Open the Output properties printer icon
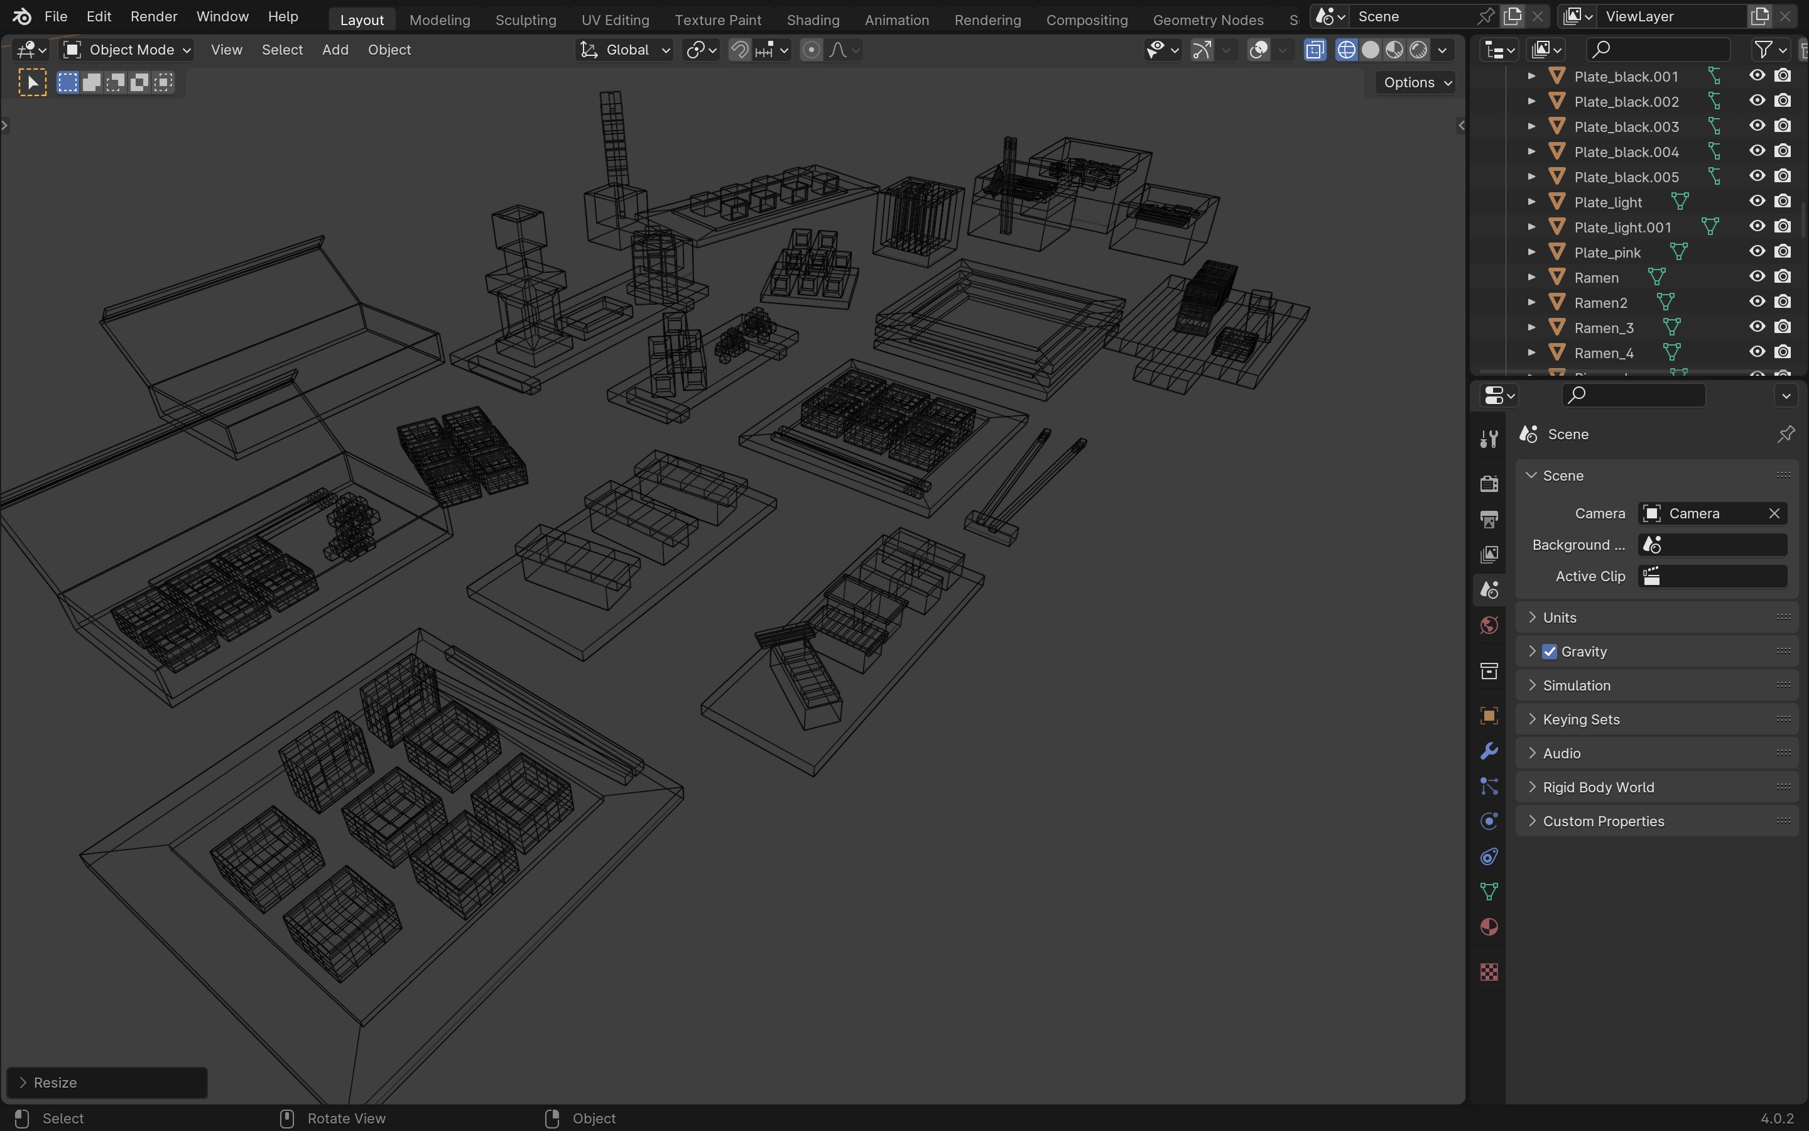The height and width of the screenshot is (1131, 1809). pyautogui.click(x=1488, y=519)
